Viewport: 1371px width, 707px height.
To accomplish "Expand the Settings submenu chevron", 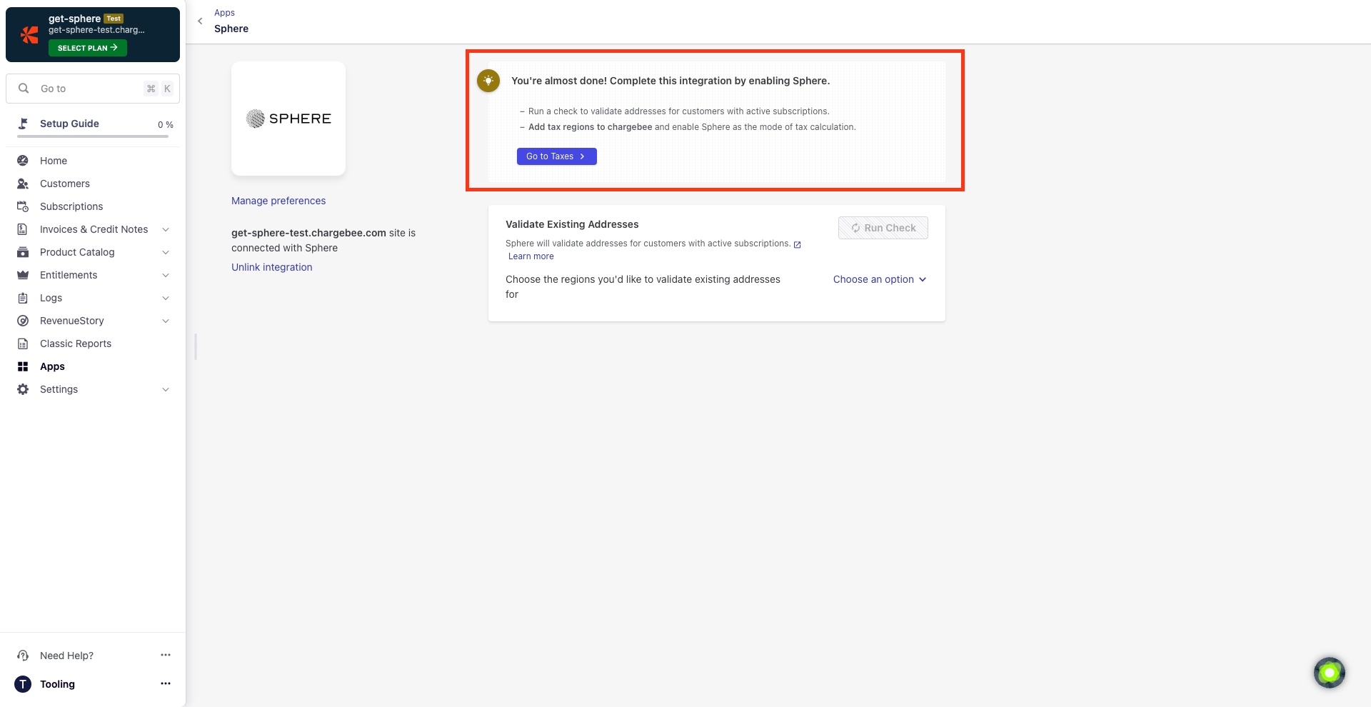I will 166,389.
